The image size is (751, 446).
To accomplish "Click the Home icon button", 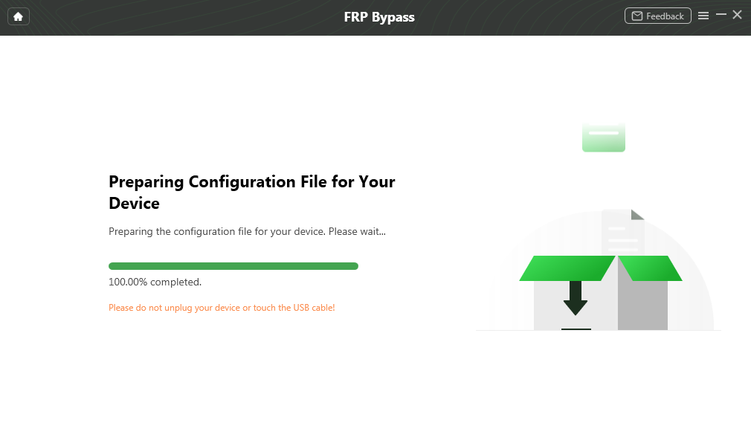I will 18,16.
